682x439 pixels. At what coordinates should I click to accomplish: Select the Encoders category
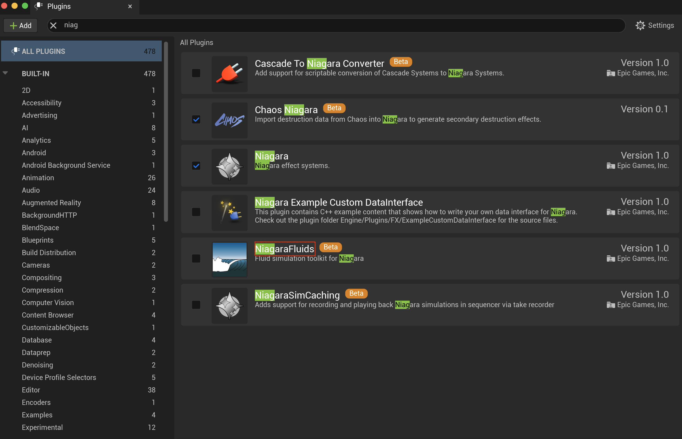tap(81, 403)
